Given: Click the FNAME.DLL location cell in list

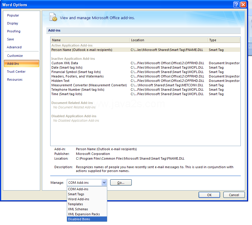Looking at the screenshot, I should [167, 50].
